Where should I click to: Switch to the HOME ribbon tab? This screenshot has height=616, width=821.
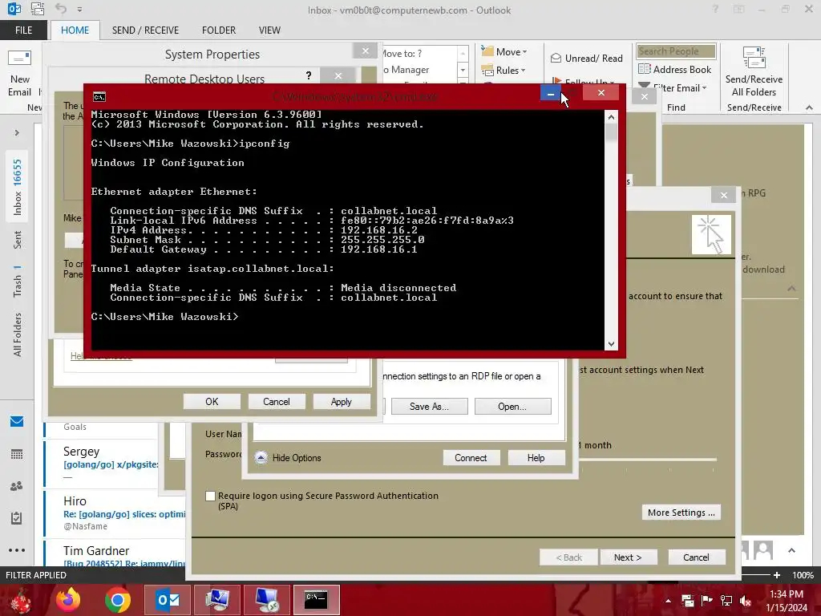(x=75, y=30)
